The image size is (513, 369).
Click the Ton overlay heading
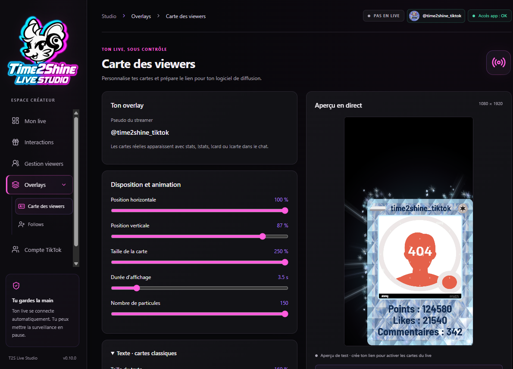coord(127,105)
